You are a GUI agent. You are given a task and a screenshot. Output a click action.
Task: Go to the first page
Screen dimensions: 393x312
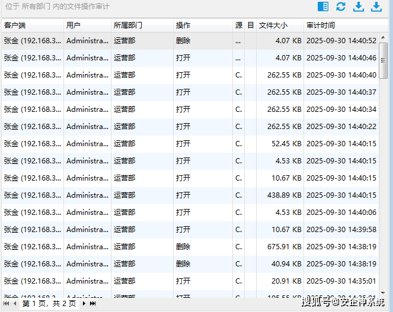point(7,304)
